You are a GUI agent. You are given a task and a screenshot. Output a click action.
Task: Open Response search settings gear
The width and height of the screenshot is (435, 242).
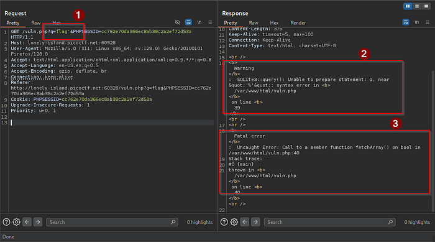234,222
